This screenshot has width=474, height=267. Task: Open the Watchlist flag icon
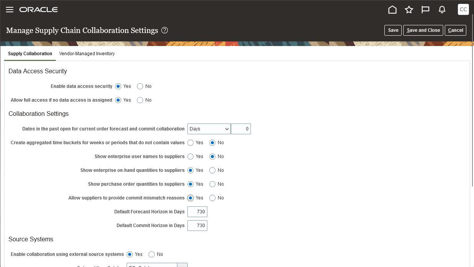[x=426, y=10]
